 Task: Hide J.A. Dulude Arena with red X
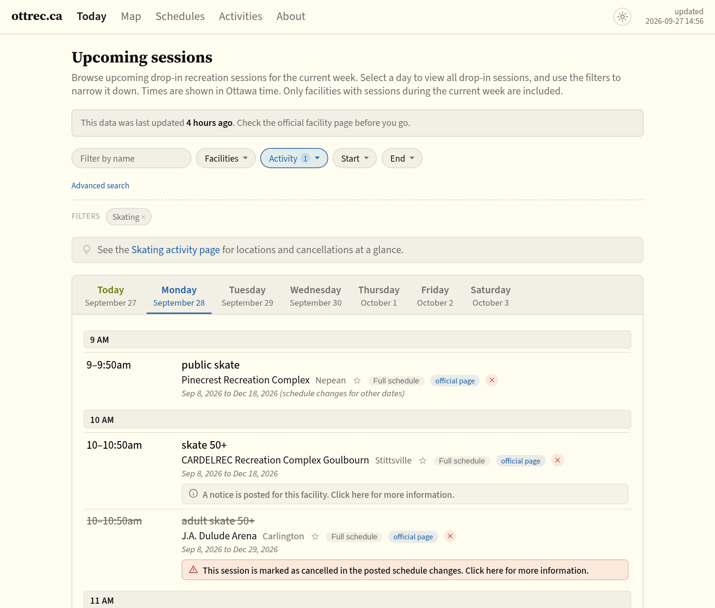click(x=450, y=536)
